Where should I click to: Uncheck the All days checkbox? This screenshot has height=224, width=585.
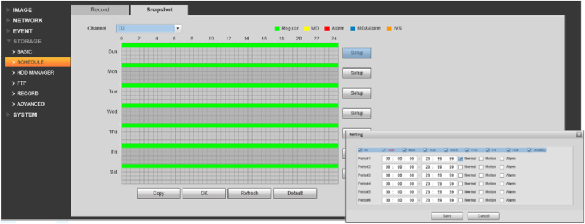(360, 150)
